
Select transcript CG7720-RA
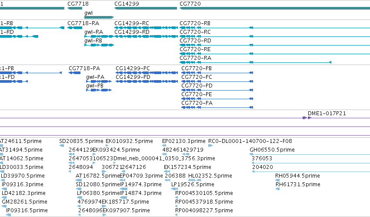[x=195, y=58]
